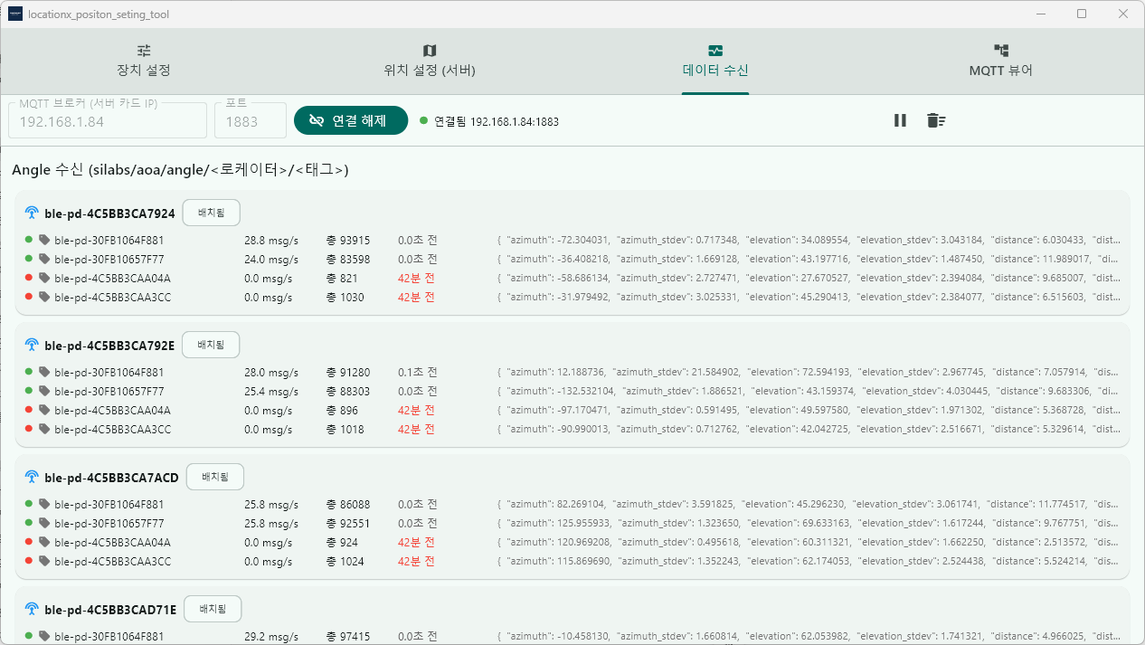
Task: Click tag icon in row 총 93915
Action: [44, 241]
